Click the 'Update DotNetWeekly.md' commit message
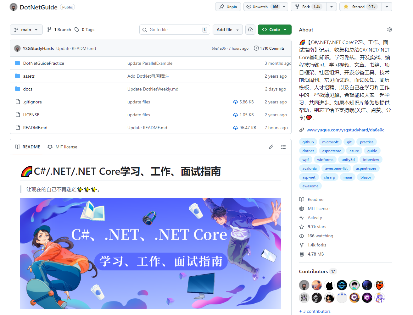Viewport: 413px width, 315px height. 153,89
